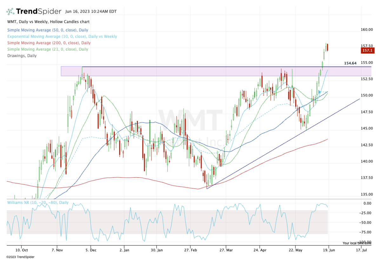Click the 154.64 resistance level label
381x260 pixels.
[350, 63]
